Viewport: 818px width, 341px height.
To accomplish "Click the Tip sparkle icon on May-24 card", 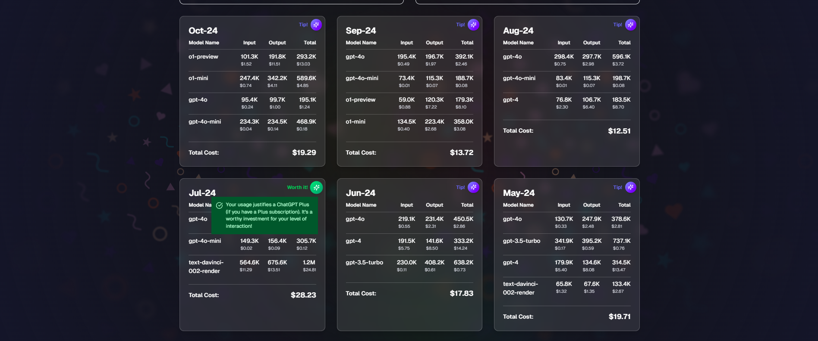I will click(x=631, y=187).
